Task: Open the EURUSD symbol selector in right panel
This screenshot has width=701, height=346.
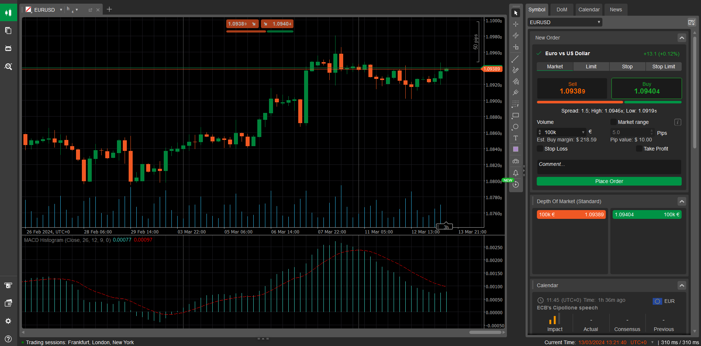Action: tap(565, 22)
